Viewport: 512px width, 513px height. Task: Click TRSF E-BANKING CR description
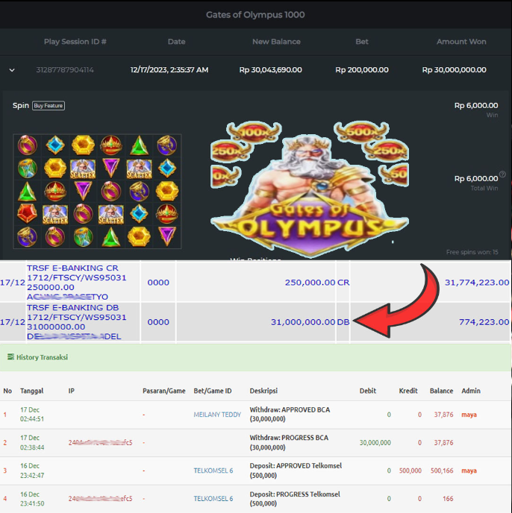click(x=77, y=283)
